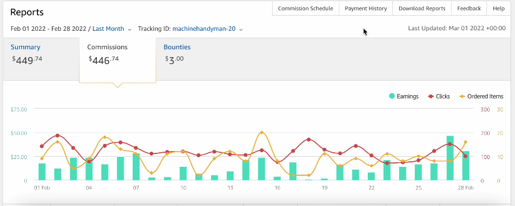Switch to the Bounties tab

(x=177, y=47)
